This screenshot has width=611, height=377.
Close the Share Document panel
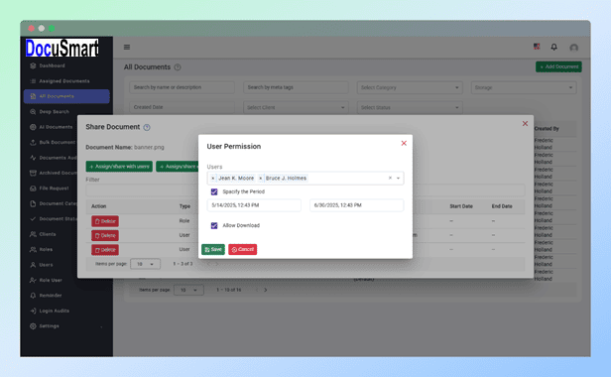tap(525, 124)
